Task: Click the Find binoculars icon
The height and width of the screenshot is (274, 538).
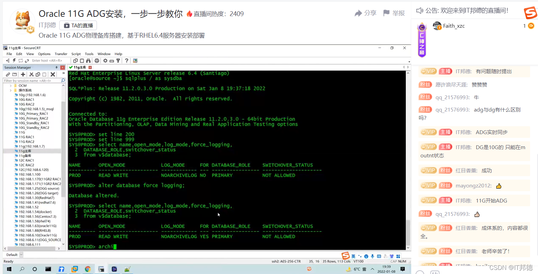Action: [x=88, y=61]
